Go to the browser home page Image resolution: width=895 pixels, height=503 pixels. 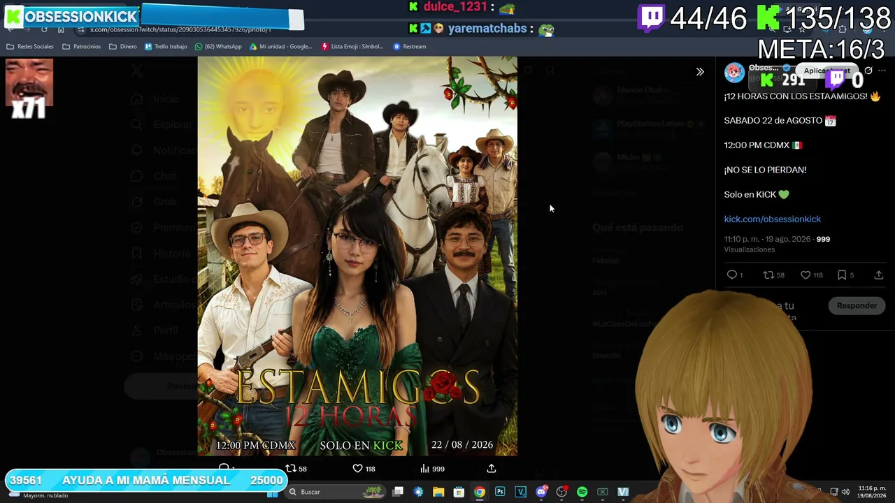point(61,29)
